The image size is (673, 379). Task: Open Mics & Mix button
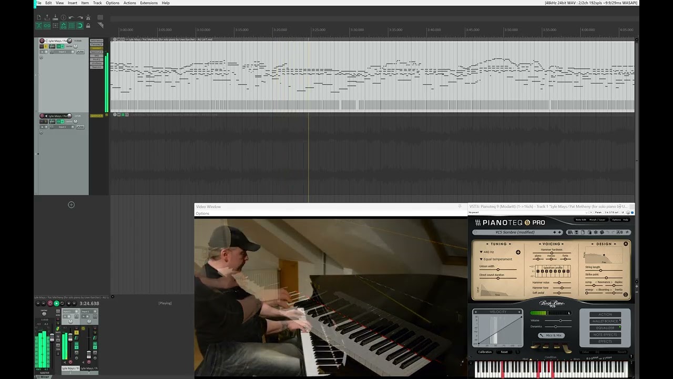[552, 335]
